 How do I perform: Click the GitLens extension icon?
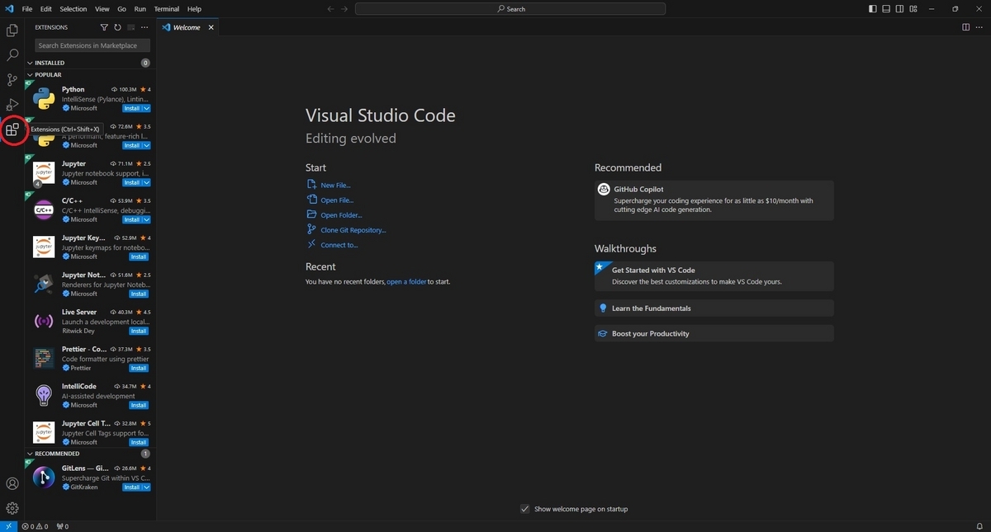[44, 478]
